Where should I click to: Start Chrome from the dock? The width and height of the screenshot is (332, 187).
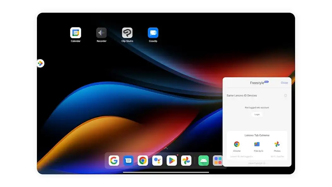click(x=143, y=160)
